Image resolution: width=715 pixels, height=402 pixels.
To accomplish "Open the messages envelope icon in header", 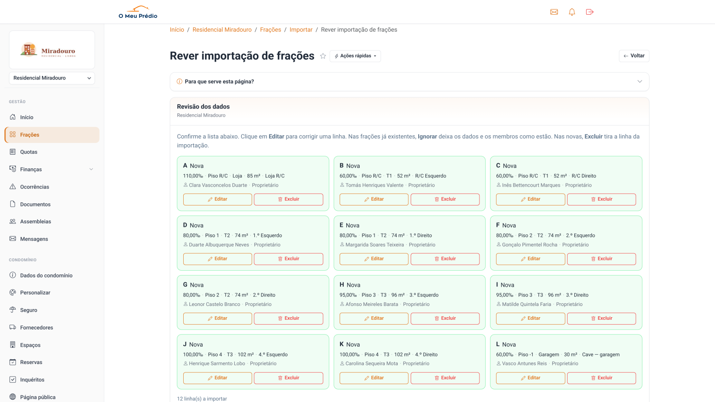I will coord(554,12).
